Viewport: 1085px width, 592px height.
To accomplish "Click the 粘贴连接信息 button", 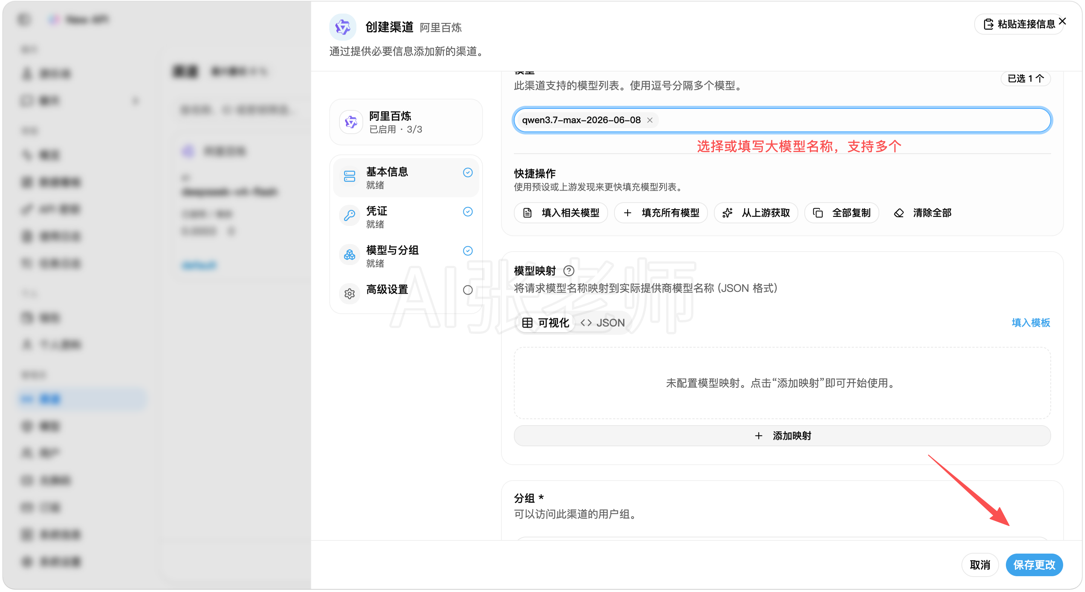I will click(1019, 24).
